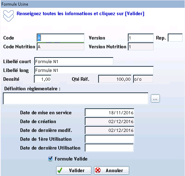Image resolution: width=185 pixels, height=176 pixels.
Task: Click the Qté Réf. unit field showing o/o
Action: (143, 79)
